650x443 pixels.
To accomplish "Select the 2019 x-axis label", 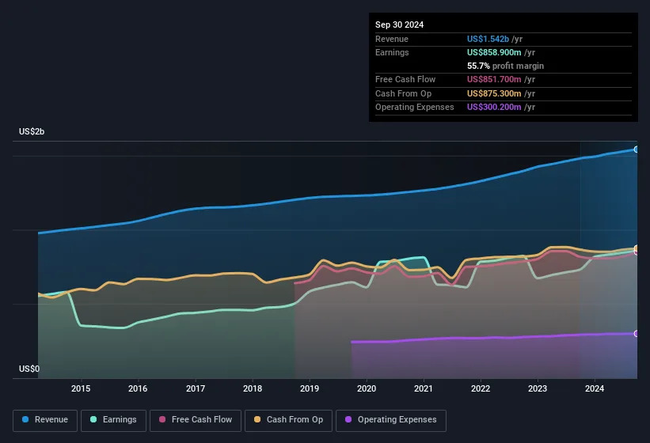I will point(310,388).
